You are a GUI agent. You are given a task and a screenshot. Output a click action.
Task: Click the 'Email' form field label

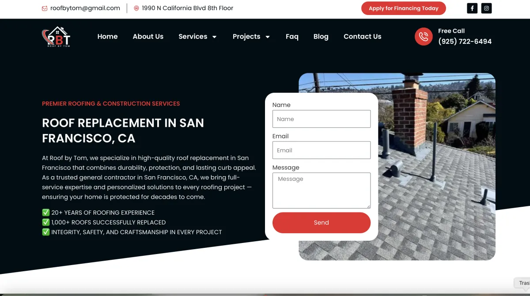[280, 136]
